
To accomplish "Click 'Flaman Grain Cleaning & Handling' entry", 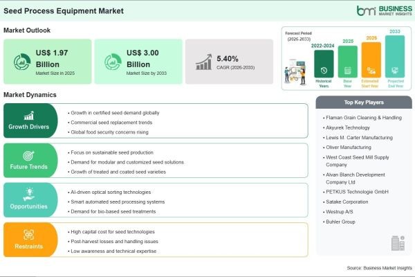I will pyautogui.click(x=364, y=118).
